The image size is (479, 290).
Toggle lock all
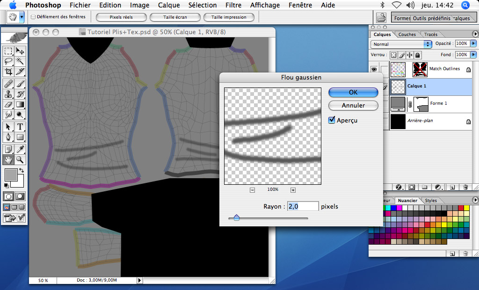(418, 55)
